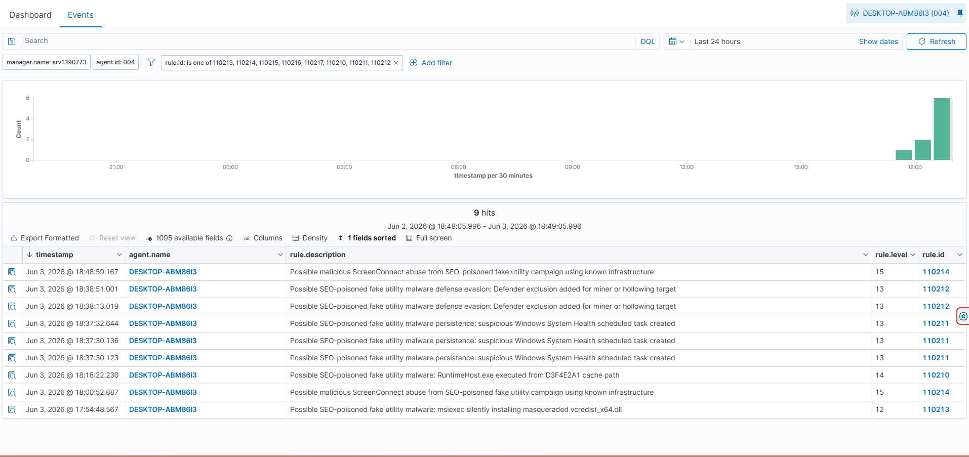The height and width of the screenshot is (457, 969).
Task: Click the Refresh button
Action: click(x=936, y=41)
